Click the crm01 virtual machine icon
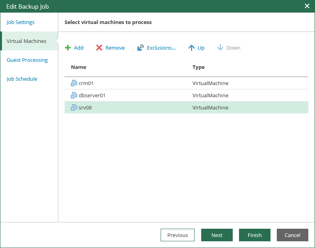This screenshot has height=248, width=315. coord(74,83)
